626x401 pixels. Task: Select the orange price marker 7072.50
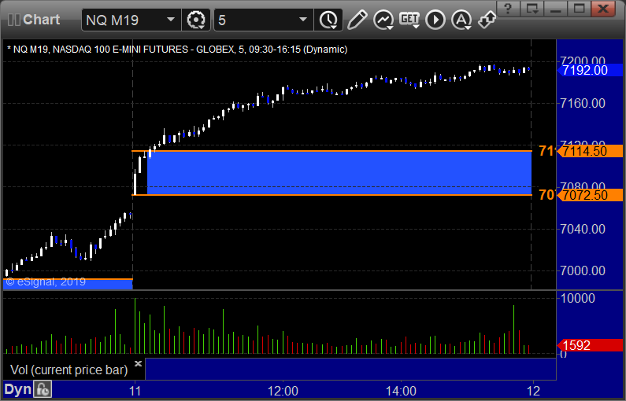[590, 195]
